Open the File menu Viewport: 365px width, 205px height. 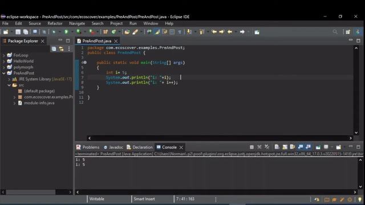pos(5,23)
